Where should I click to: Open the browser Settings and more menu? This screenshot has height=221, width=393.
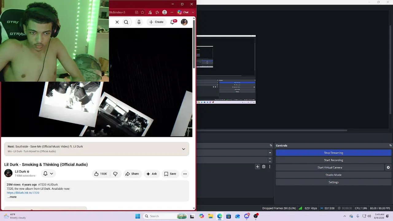pyautogui.click(x=172, y=12)
